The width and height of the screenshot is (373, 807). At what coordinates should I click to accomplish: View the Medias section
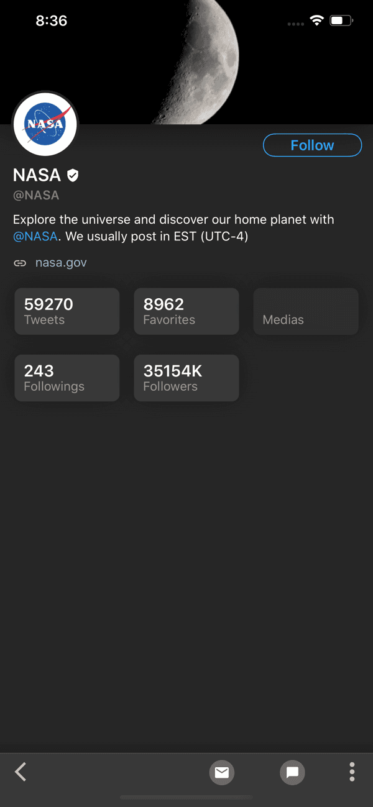coord(305,311)
